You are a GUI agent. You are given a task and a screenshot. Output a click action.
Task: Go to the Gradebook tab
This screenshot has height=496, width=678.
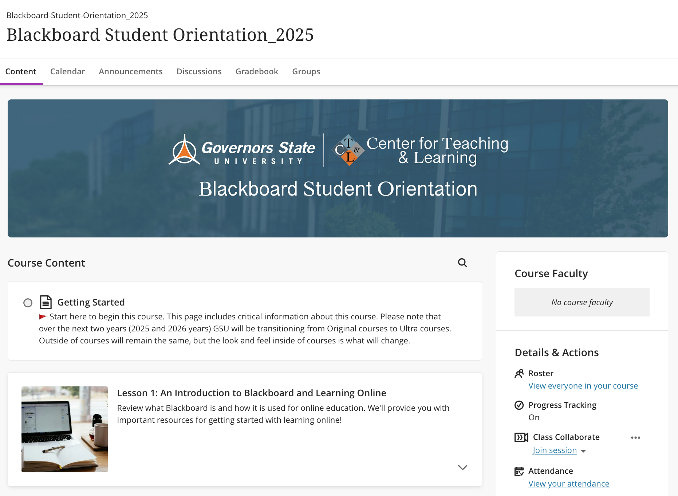[x=257, y=71]
